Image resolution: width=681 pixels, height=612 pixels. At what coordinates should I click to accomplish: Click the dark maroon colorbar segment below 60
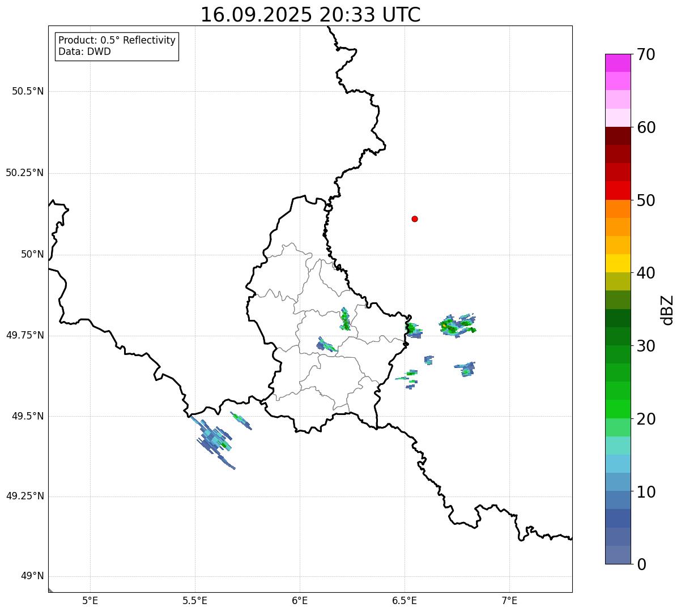[x=618, y=136]
